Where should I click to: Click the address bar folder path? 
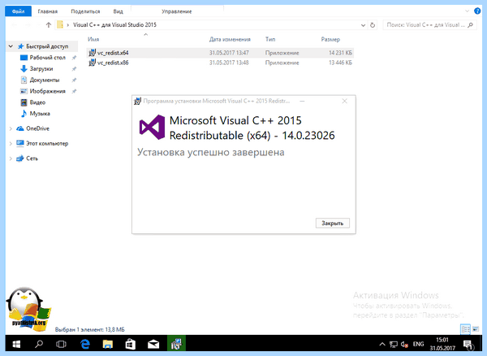[x=114, y=25]
